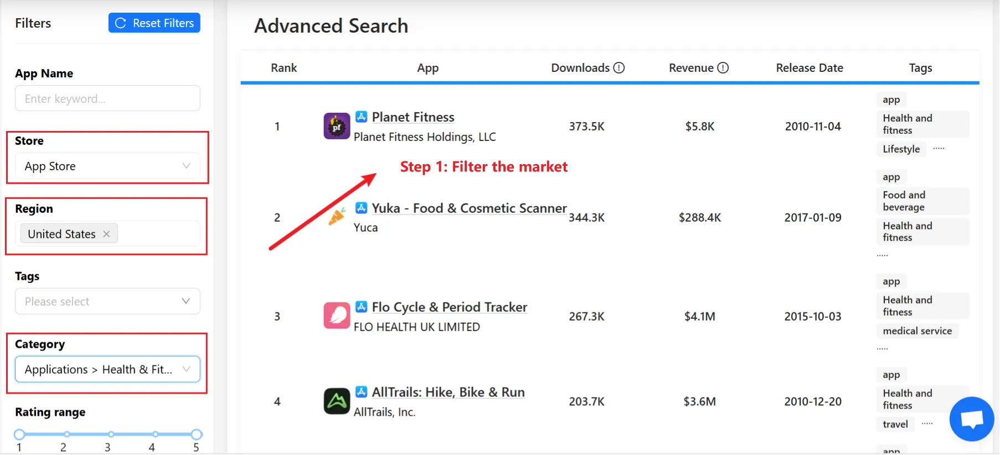Click the Flo Cycle & Period Tracker app icon

[336, 315]
